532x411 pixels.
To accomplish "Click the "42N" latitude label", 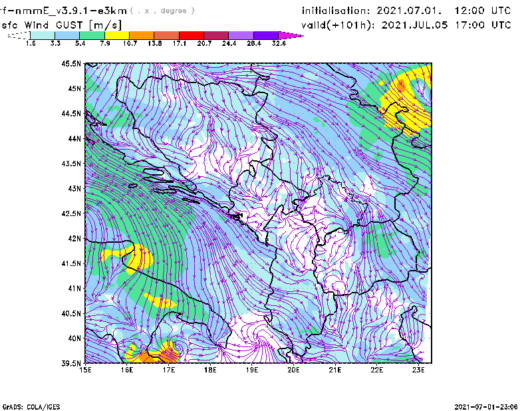I will coord(74,239).
